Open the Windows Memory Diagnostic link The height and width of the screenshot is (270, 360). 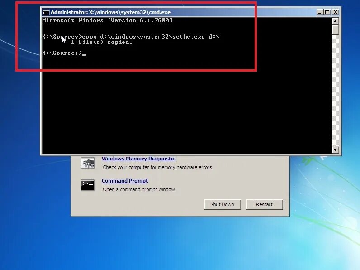coord(138,159)
